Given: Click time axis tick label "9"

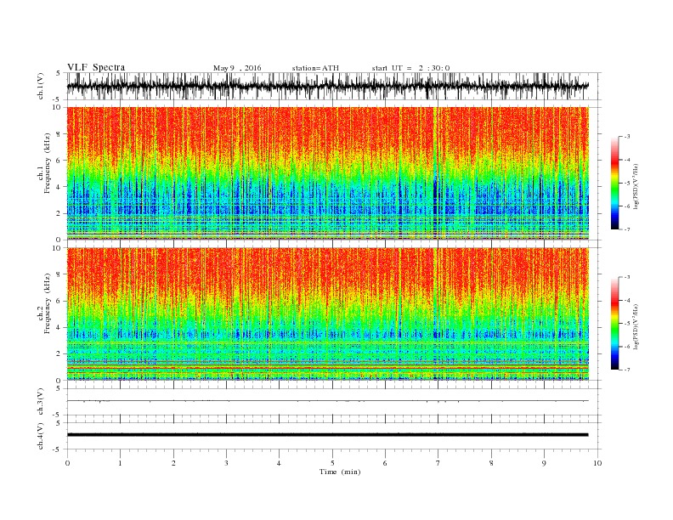Looking at the screenshot, I should [544, 463].
